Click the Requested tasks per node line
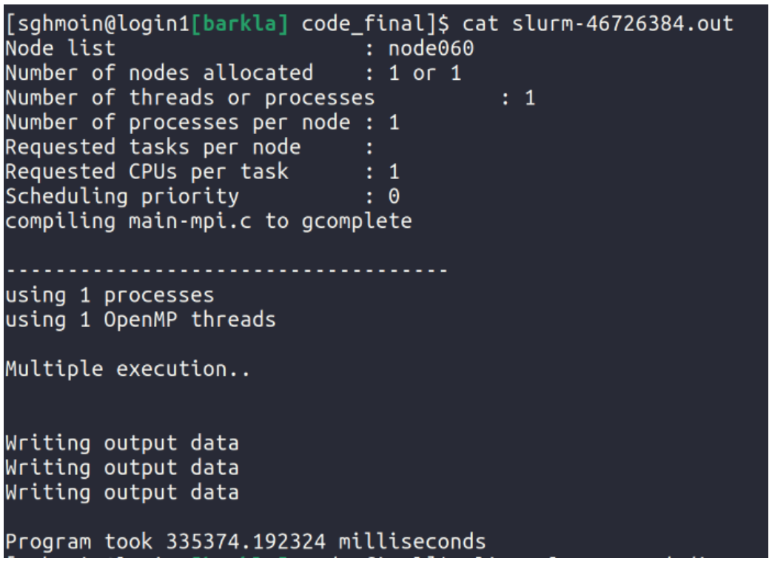The height and width of the screenshot is (561, 772). click(x=153, y=147)
